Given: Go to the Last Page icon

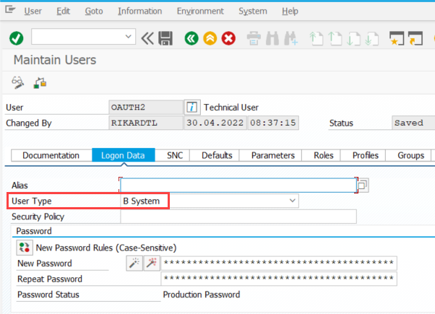Looking at the screenshot, I should 371,38.
